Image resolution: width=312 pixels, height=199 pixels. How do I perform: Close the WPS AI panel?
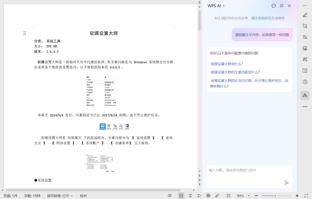tap(289, 6)
